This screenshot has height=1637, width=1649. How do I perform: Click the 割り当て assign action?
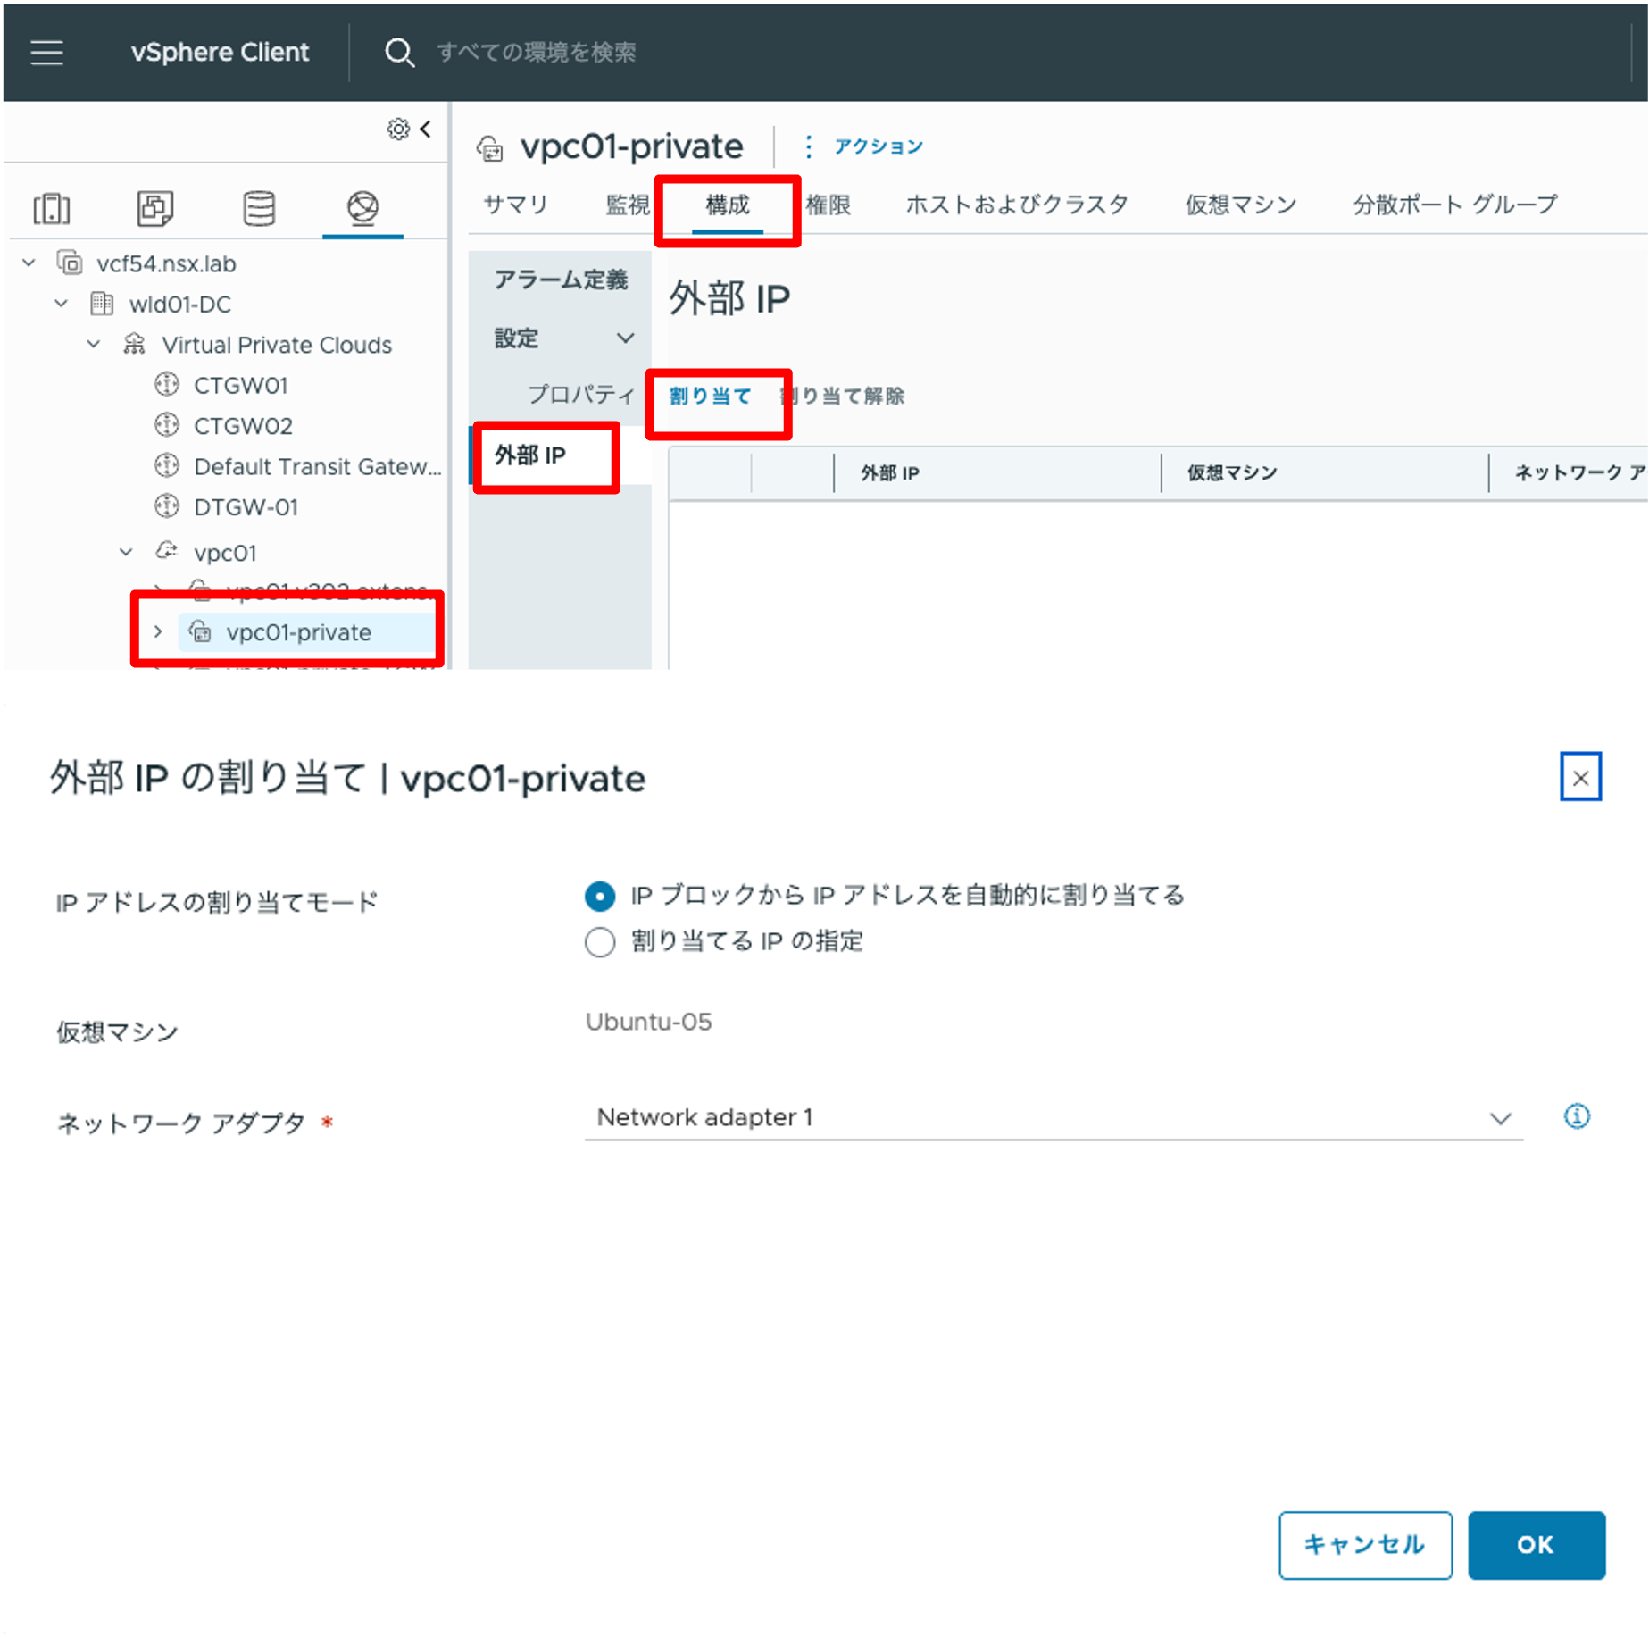tap(711, 396)
